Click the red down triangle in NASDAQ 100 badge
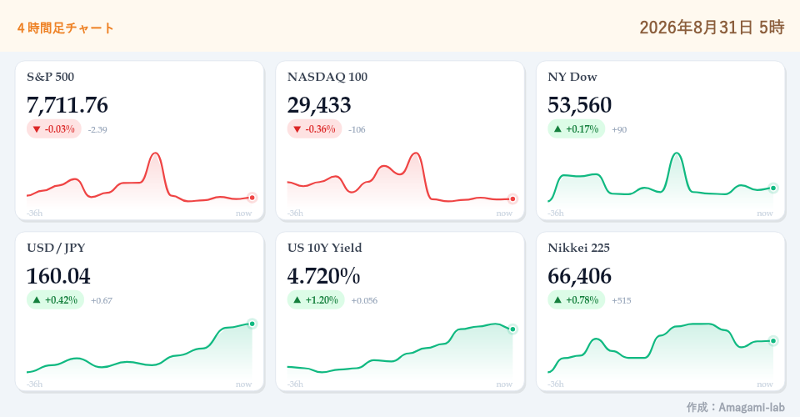 [x=297, y=129]
